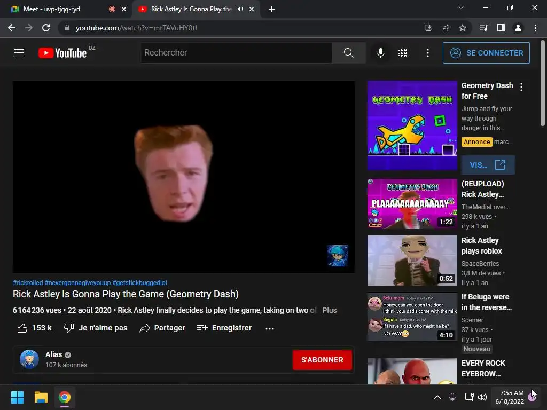Go back with browser back arrow
The image size is (547, 410).
coord(12,28)
